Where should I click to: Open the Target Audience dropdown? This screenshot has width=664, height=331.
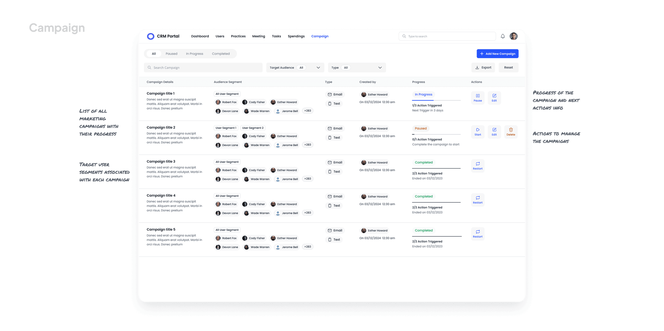pyautogui.click(x=318, y=67)
